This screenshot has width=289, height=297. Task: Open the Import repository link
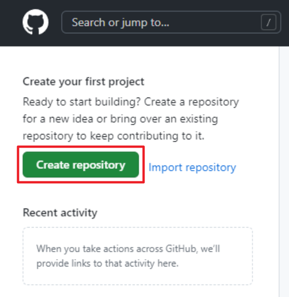coord(192,167)
